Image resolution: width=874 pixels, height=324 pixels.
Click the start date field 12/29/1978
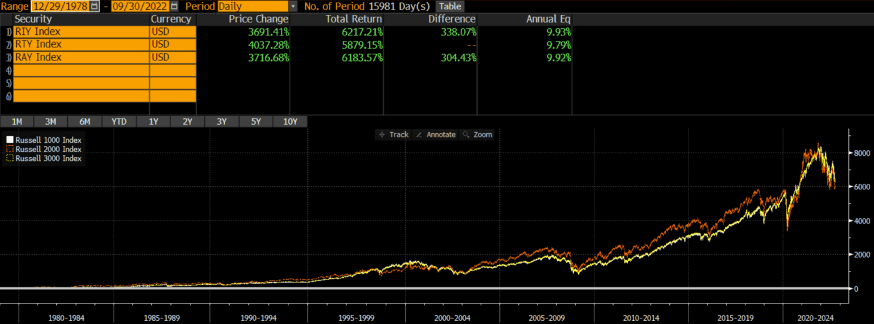coord(61,6)
